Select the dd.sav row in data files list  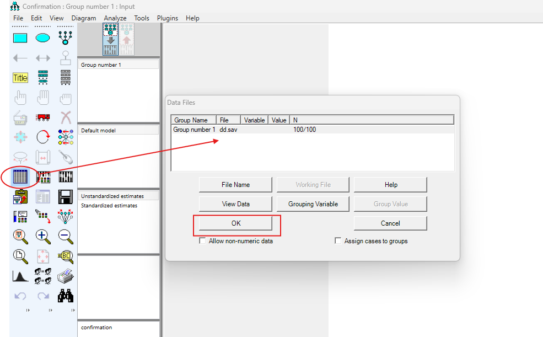tap(228, 130)
